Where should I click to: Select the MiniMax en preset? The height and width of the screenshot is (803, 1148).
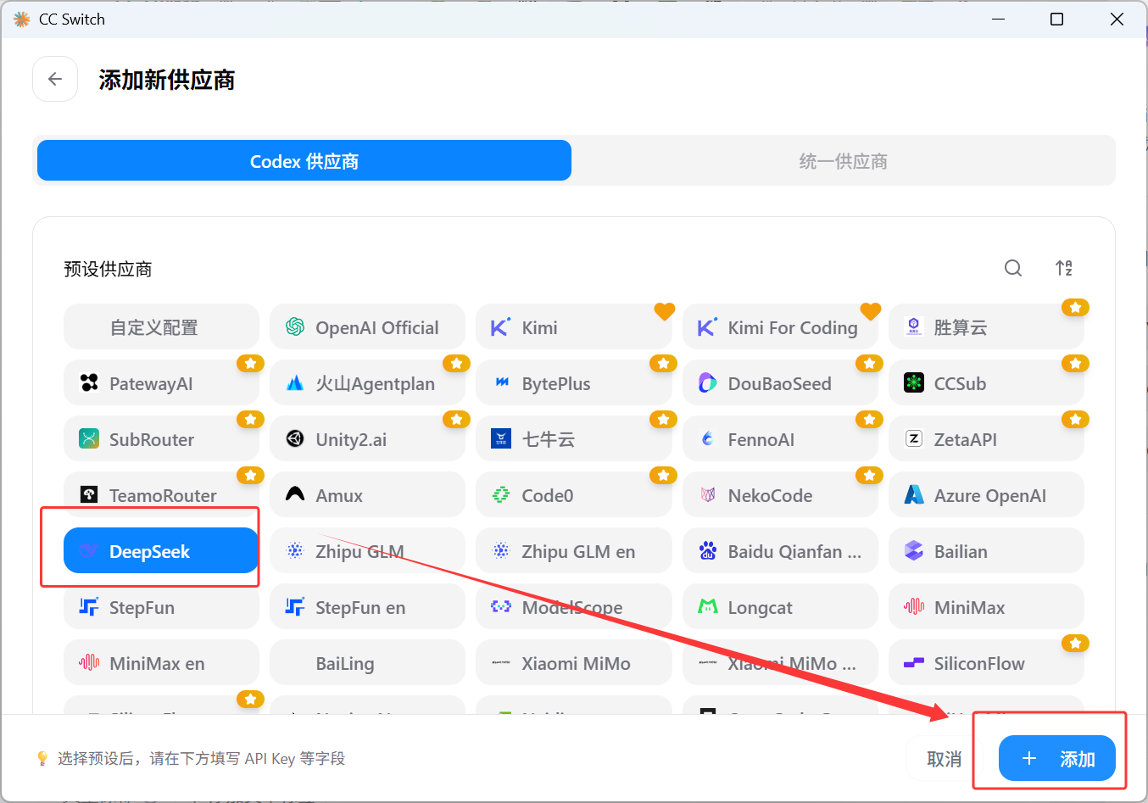161,663
